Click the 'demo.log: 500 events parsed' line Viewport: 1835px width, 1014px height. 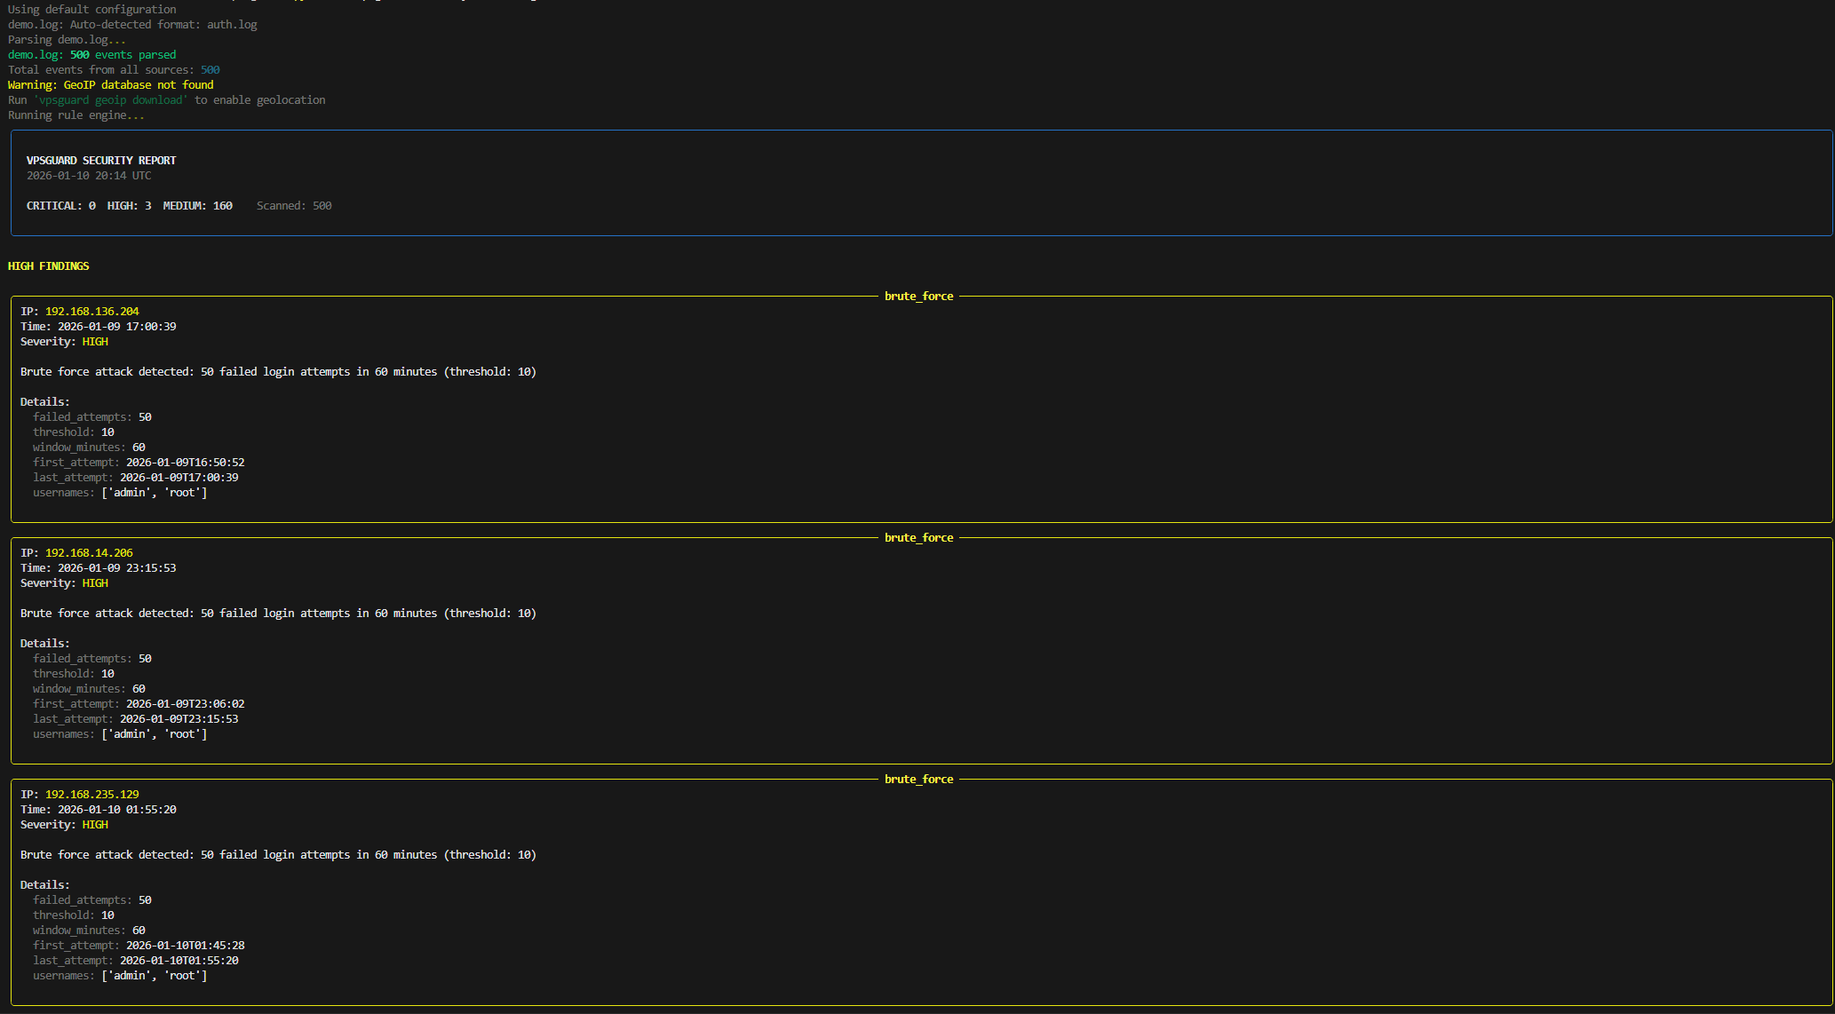(91, 55)
